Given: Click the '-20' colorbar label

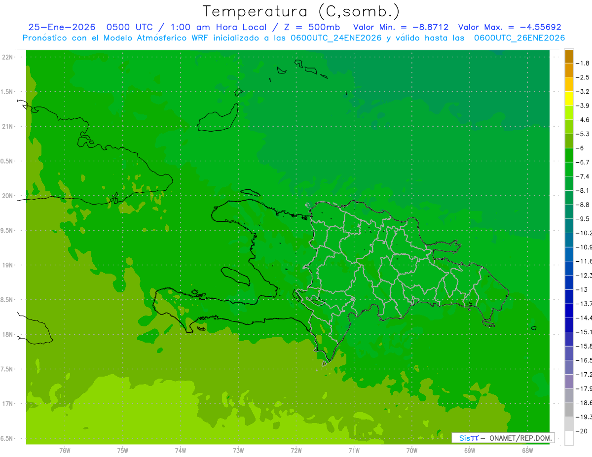Looking at the screenshot, I should [x=582, y=431].
